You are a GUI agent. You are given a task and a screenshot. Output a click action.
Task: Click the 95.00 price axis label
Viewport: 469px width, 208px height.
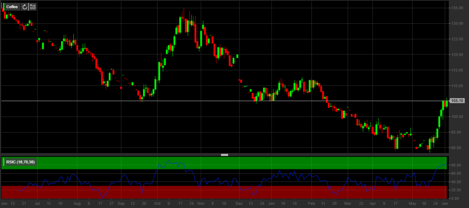[457, 132]
